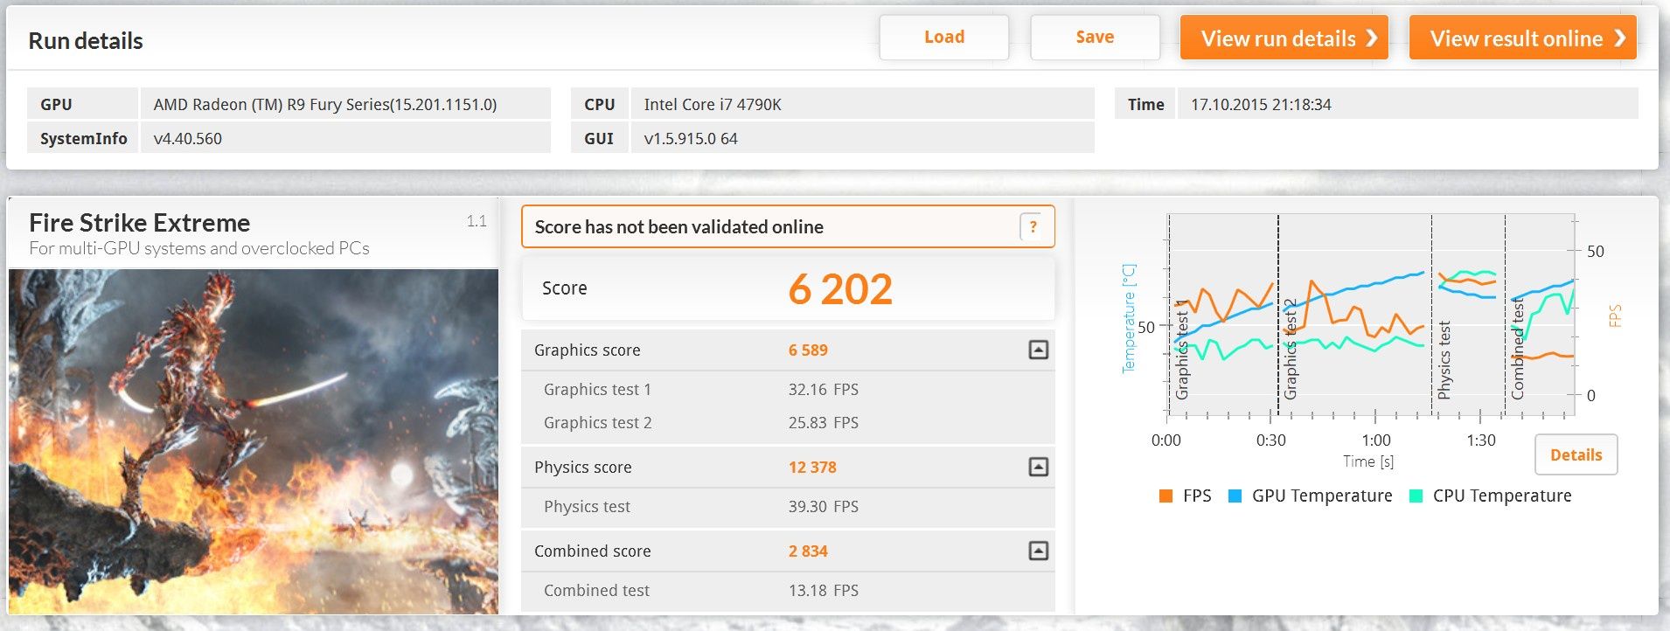
Task: Click the '1:30' time axis tick label
Action: (x=1481, y=440)
